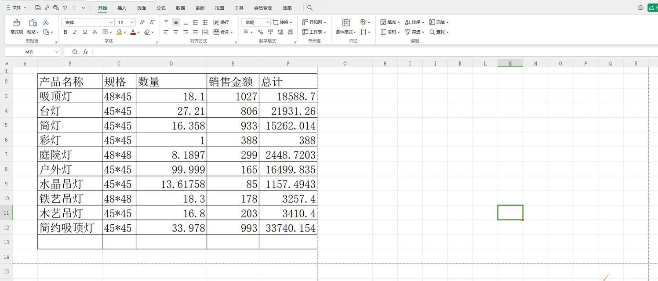This screenshot has width=658, height=281.
Task: Expand the quick access toolbar chevron
Action: 83,8
